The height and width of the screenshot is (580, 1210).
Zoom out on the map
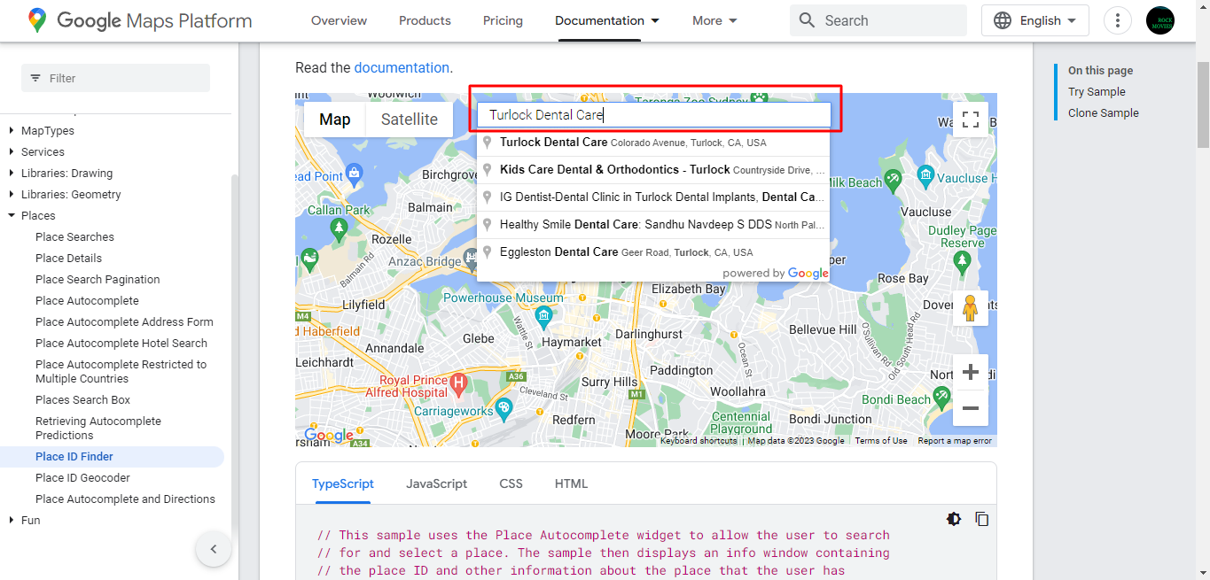[x=970, y=408]
